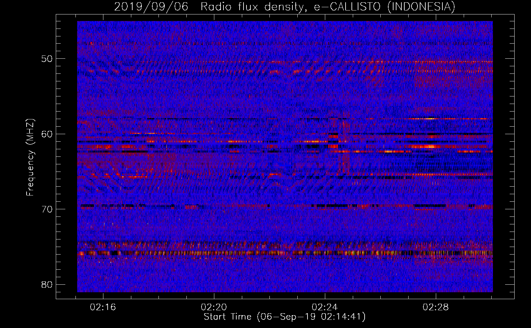Click the 02:16 time tick label
Viewport: 531px width, 328px height.
103,307
